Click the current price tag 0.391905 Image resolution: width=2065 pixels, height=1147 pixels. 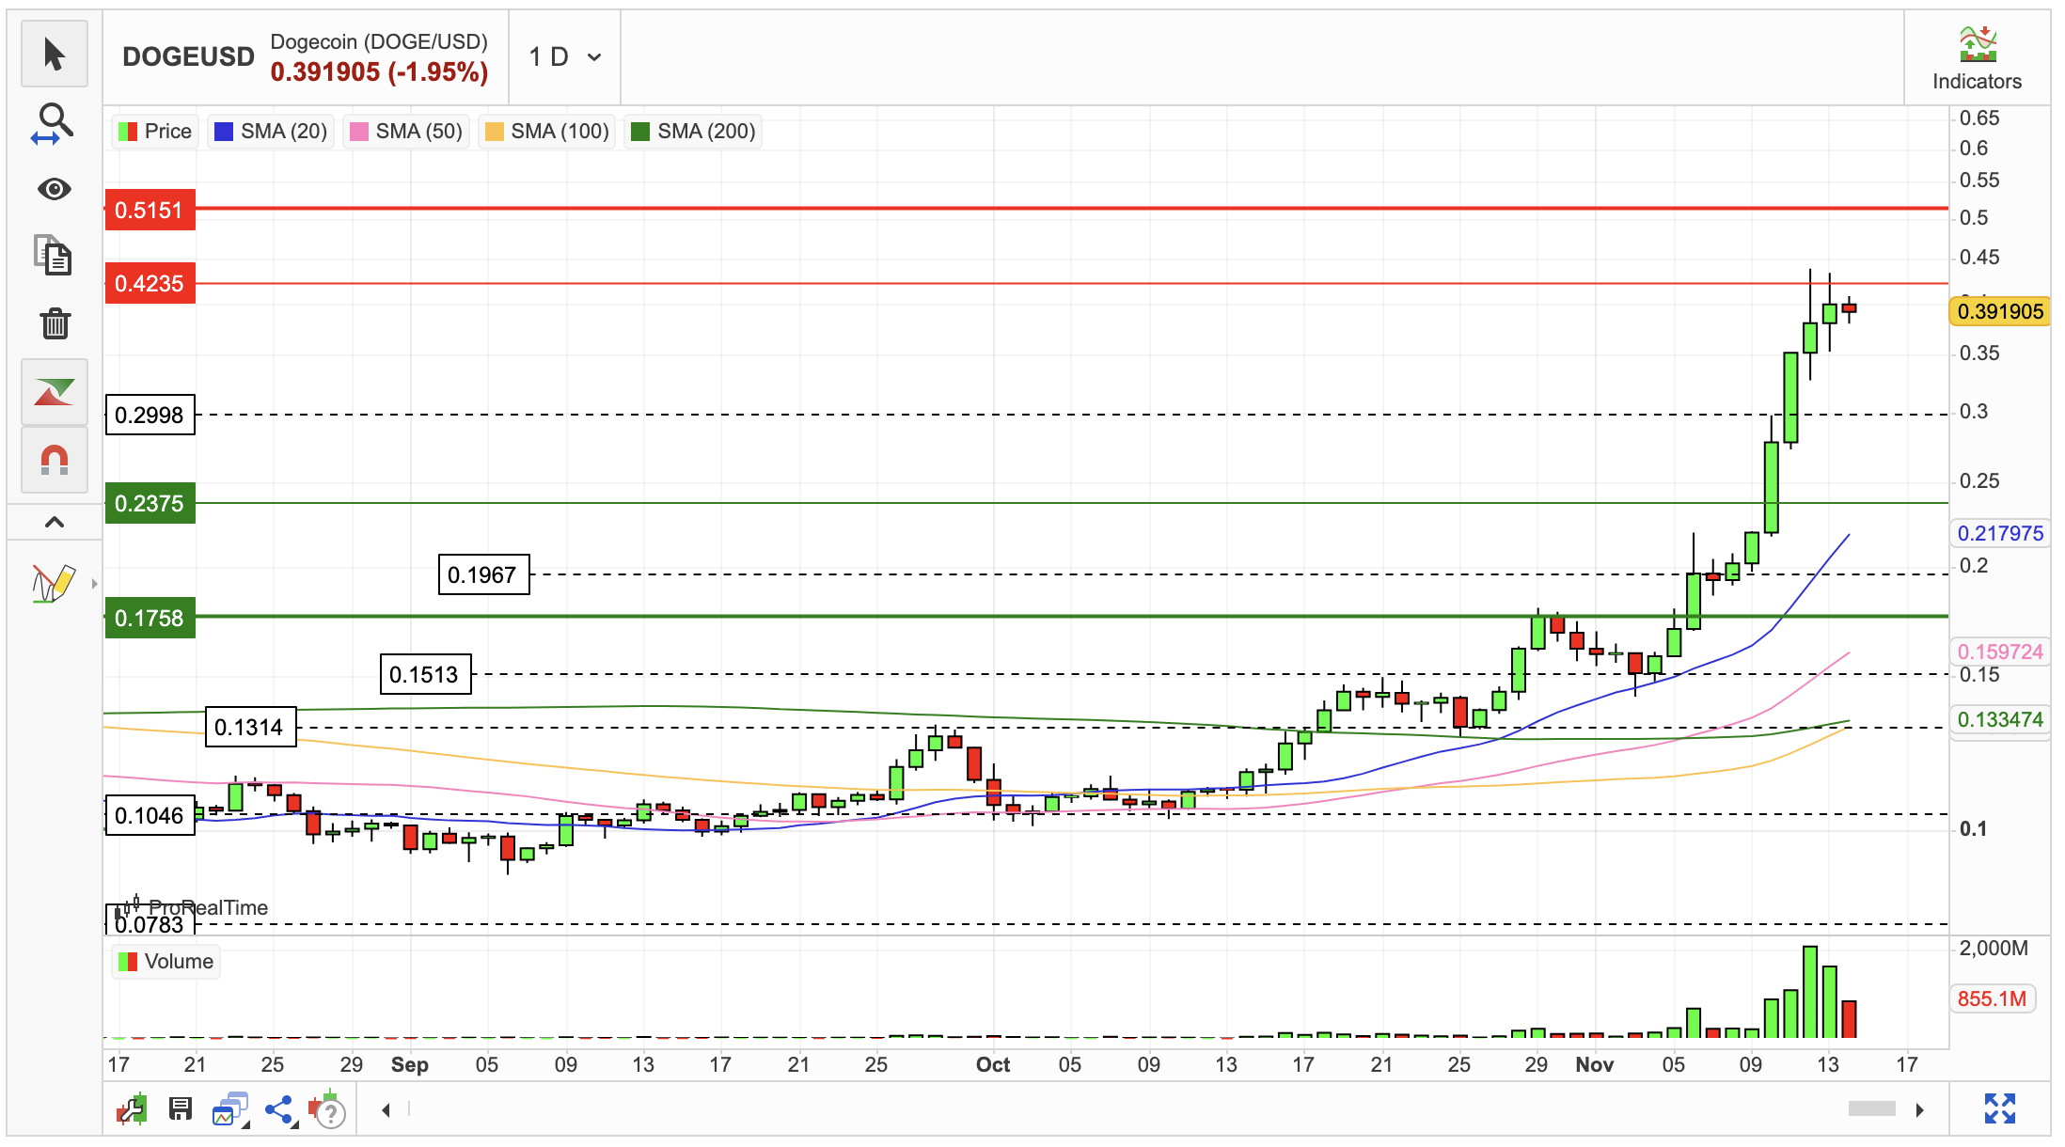[x=2000, y=311]
